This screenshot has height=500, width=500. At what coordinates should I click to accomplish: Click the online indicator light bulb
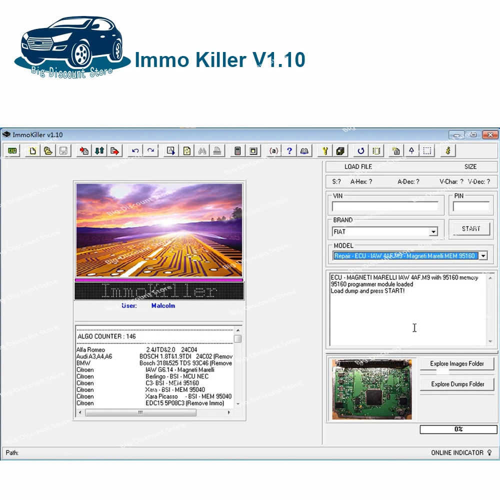(x=490, y=452)
